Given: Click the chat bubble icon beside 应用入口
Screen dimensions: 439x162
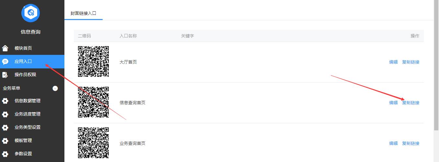Looking at the screenshot, I should 5,62.
